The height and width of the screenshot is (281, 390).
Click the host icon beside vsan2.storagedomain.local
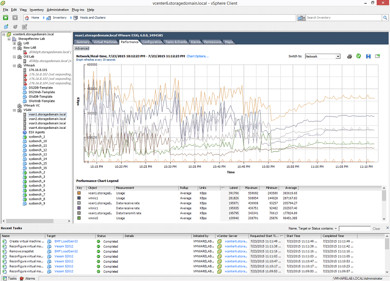pyautogui.click(x=25, y=119)
